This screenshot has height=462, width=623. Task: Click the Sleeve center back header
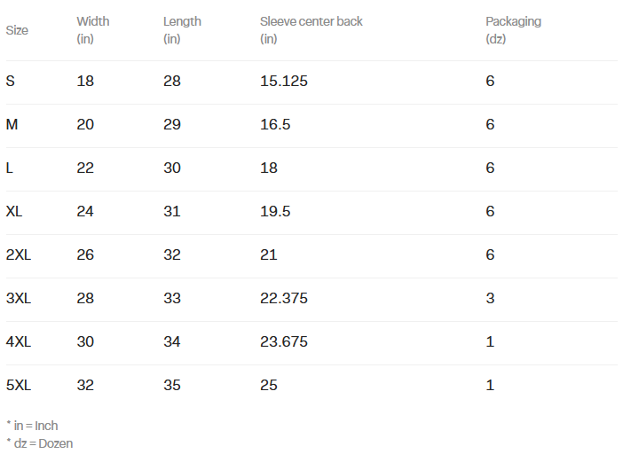pos(311,30)
